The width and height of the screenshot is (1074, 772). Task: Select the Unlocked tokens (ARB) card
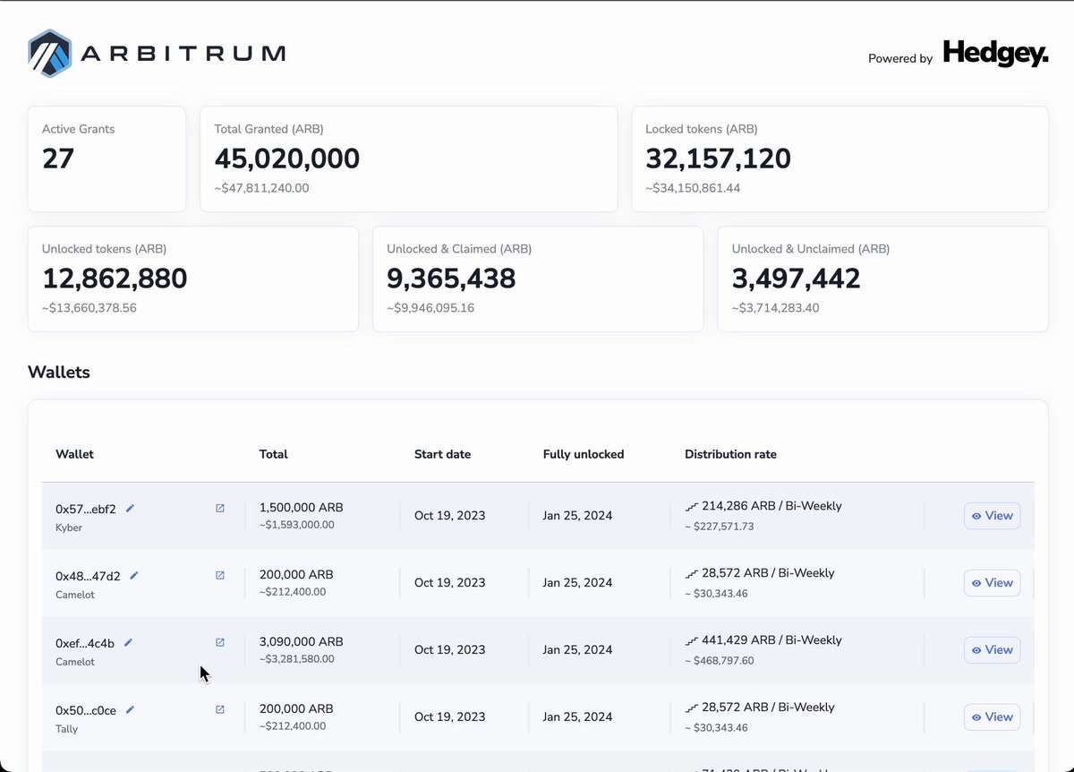tap(193, 279)
